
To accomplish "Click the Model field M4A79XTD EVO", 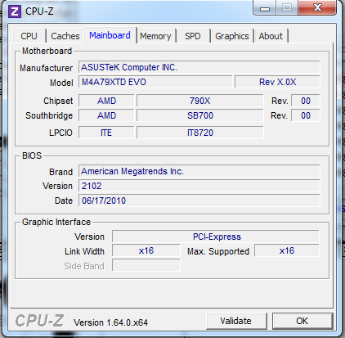I will coord(155,82).
